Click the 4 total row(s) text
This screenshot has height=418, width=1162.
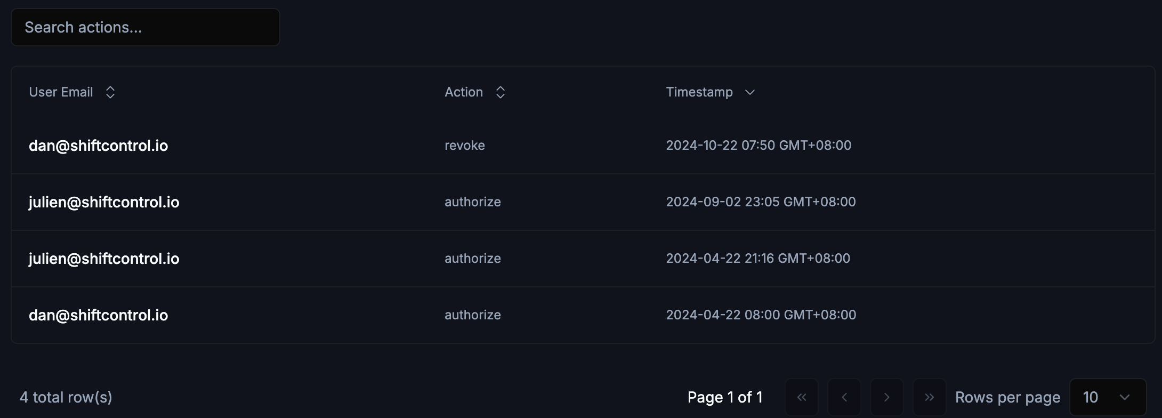click(x=66, y=397)
